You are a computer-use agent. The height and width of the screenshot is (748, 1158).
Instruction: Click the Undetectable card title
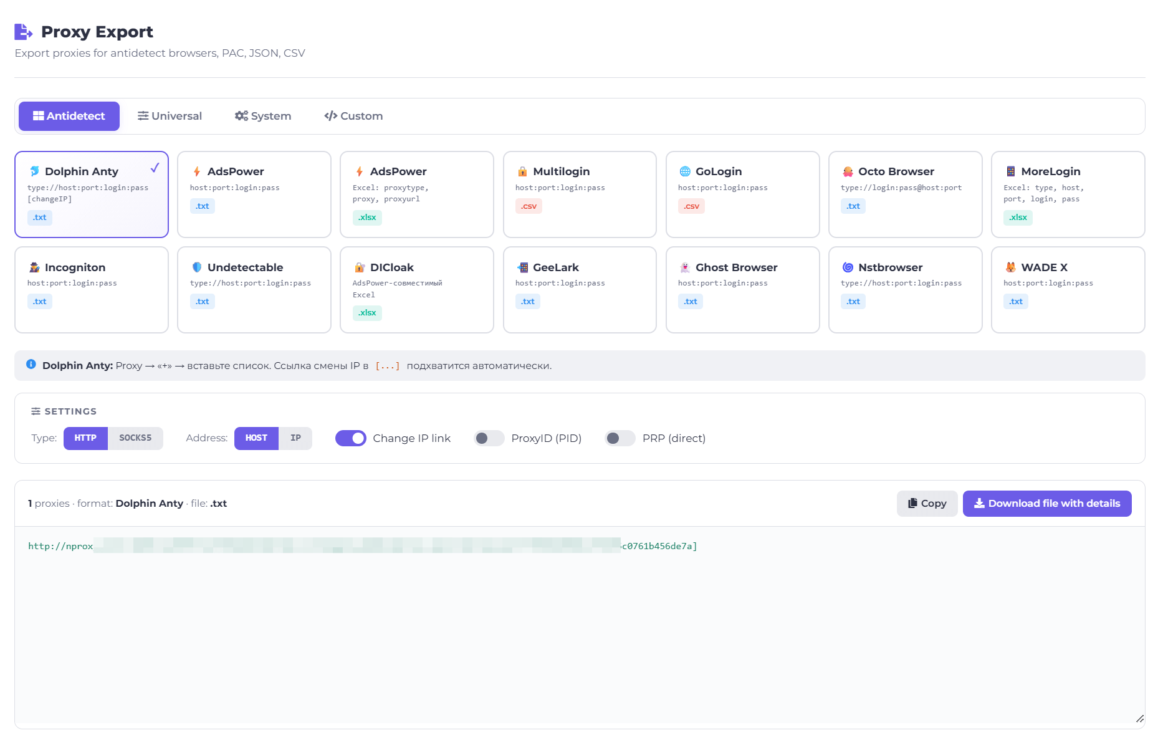pyautogui.click(x=245, y=267)
